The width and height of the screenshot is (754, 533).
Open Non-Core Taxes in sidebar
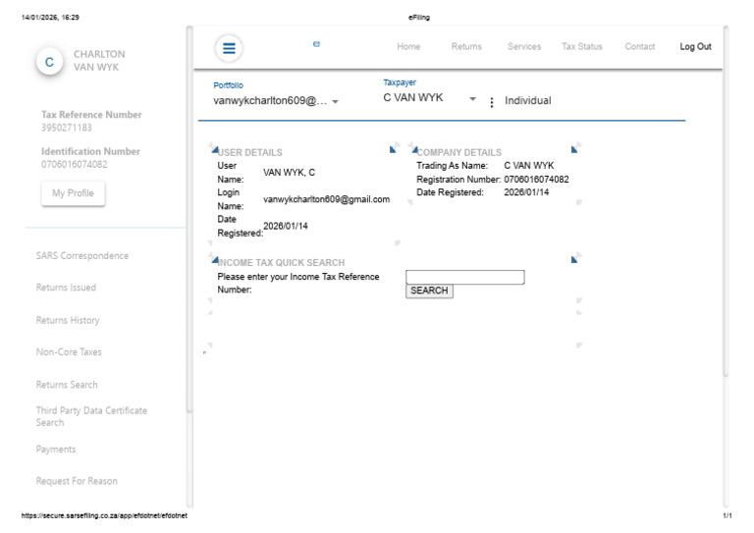pos(69,351)
